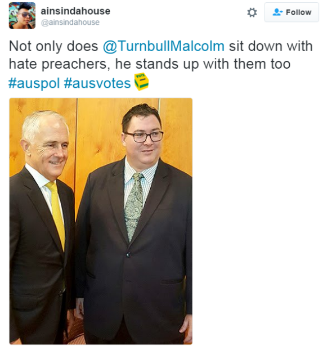Click the @ainsindahouse handle text
332x346 pixels.
[x=70, y=23]
